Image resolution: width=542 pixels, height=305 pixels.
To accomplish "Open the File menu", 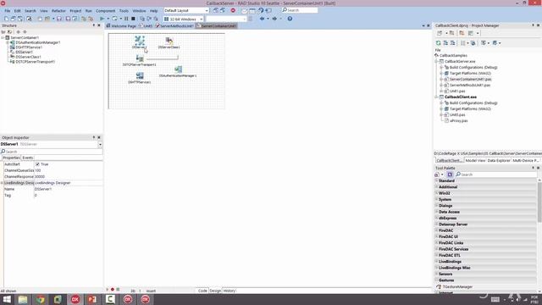I will [x=8, y=11].
